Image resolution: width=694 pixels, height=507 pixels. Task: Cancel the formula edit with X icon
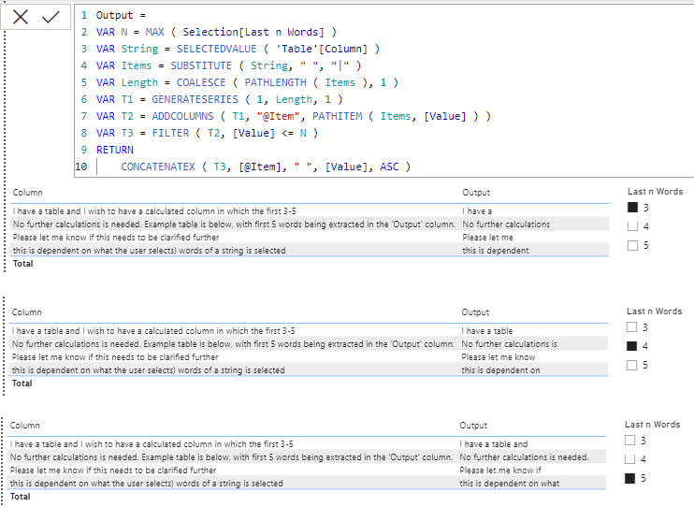(21, 17)
